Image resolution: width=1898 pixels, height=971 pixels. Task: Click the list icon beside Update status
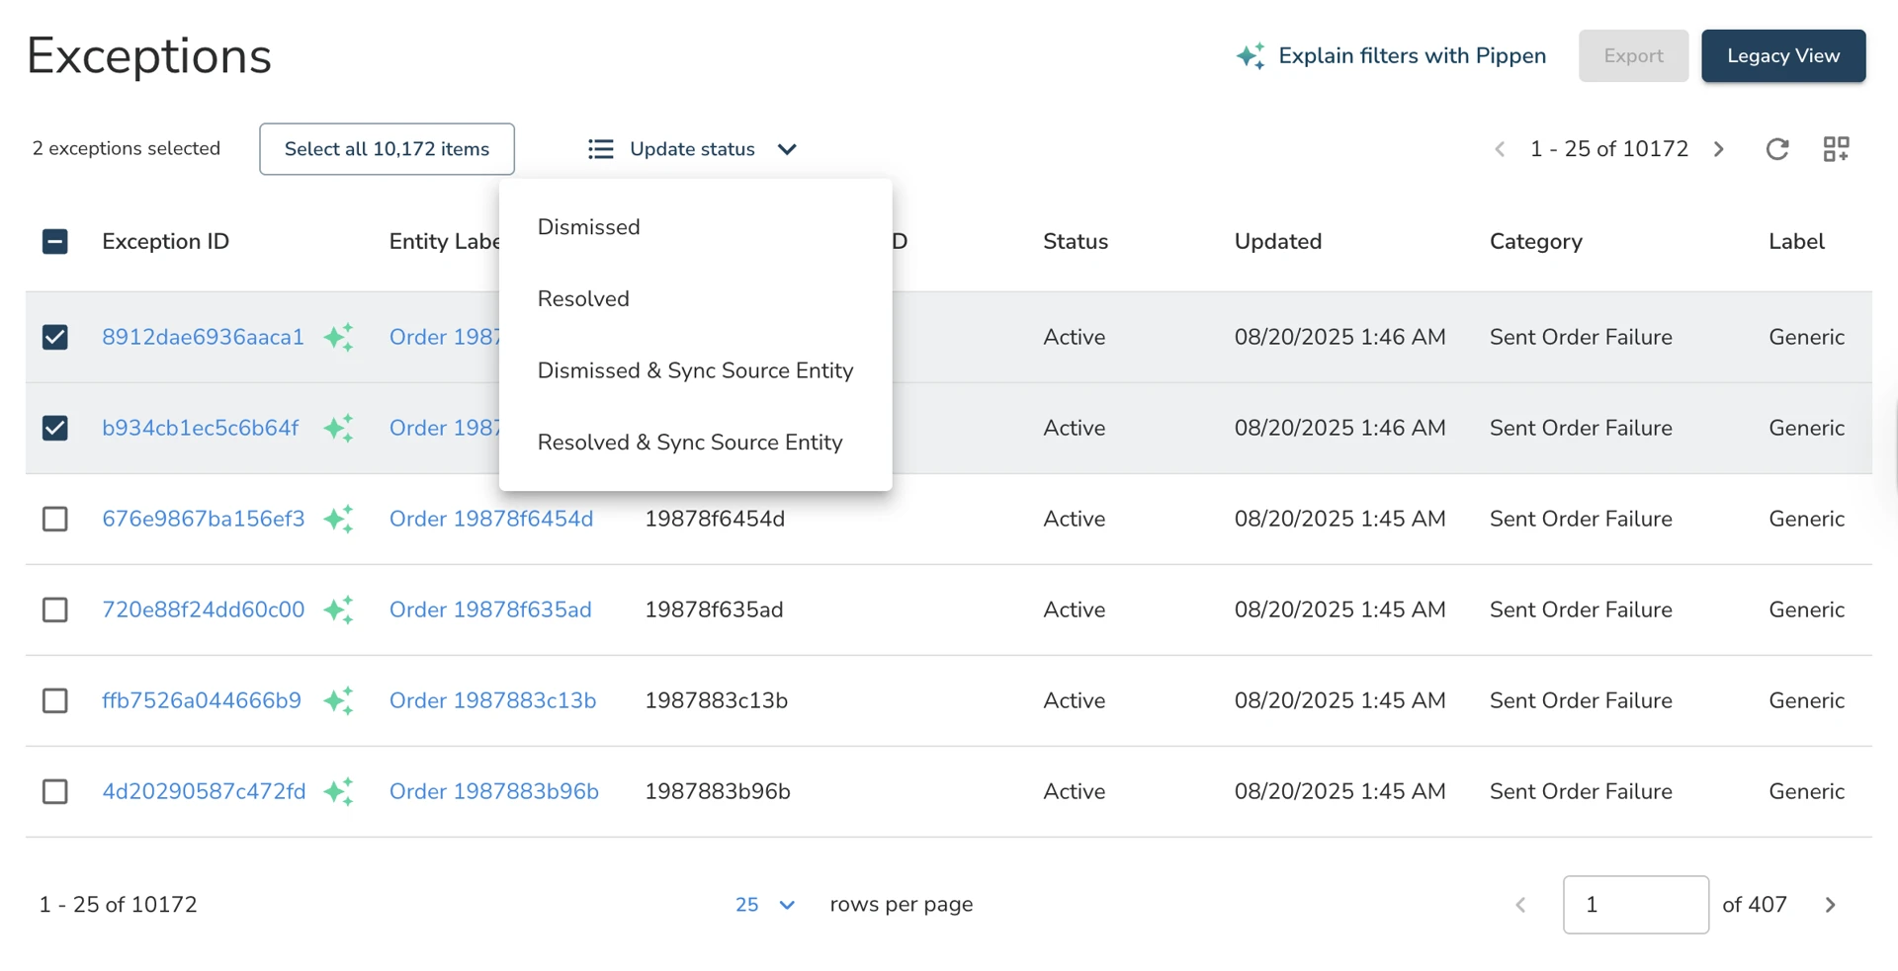click(600, 149)
